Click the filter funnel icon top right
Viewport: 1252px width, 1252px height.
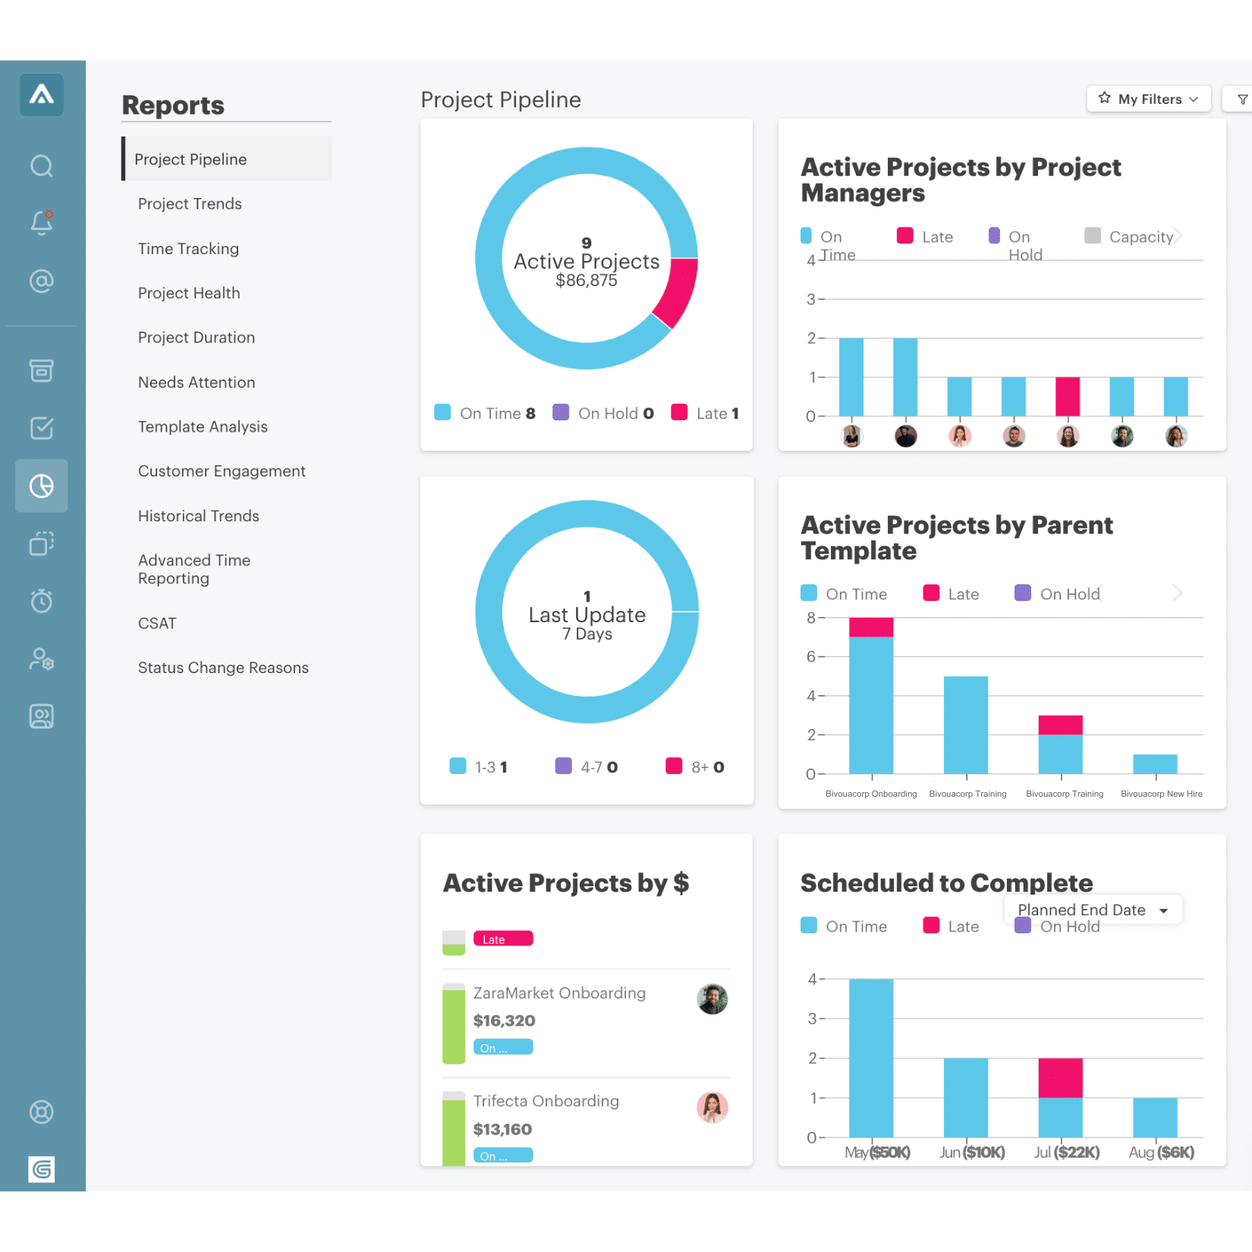[1241, 99]
